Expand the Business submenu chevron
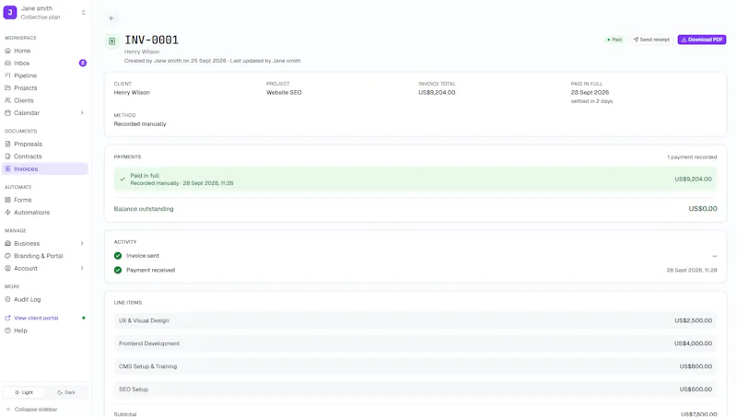Image resolution: width=737 pixels, height=417 pixels. (x=82, y=243)
